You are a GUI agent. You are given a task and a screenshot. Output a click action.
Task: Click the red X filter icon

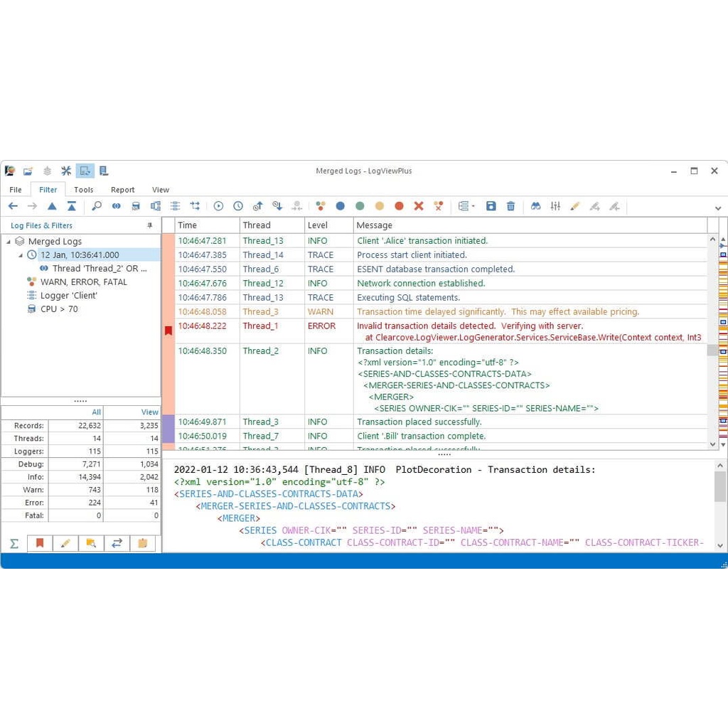419,206
